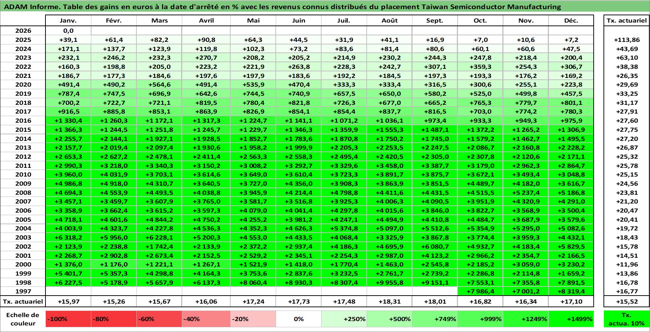Select cell +171,1 in the 2024 row
650x332 pixels.
(68, 49)
